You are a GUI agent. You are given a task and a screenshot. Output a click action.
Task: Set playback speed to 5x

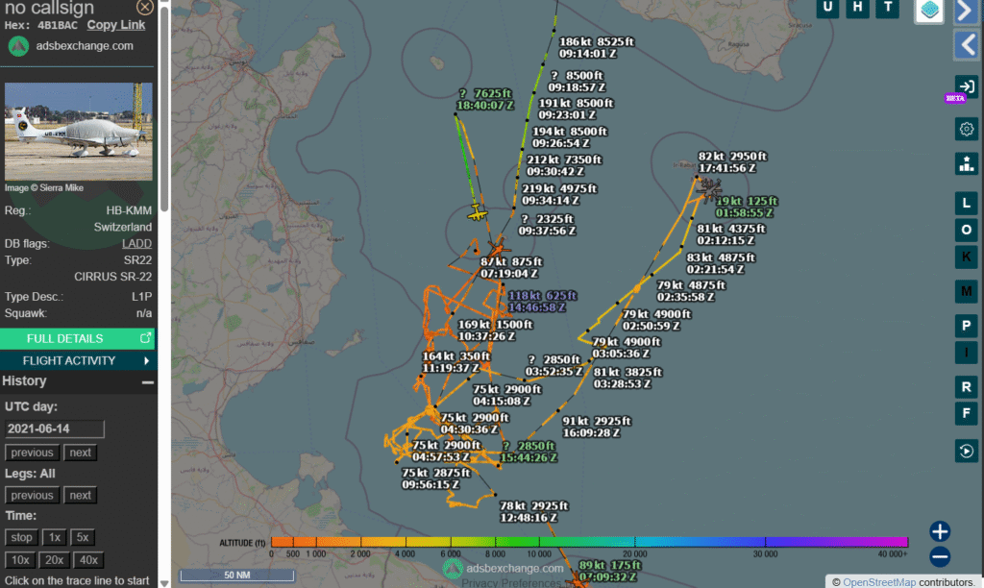pos(83,537)
